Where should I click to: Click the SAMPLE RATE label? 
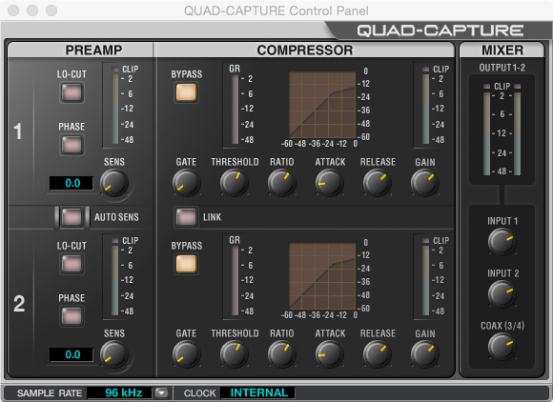(50, 392)
